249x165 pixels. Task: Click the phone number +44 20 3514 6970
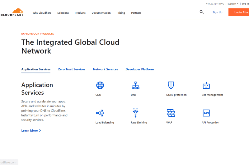(215, 4)
